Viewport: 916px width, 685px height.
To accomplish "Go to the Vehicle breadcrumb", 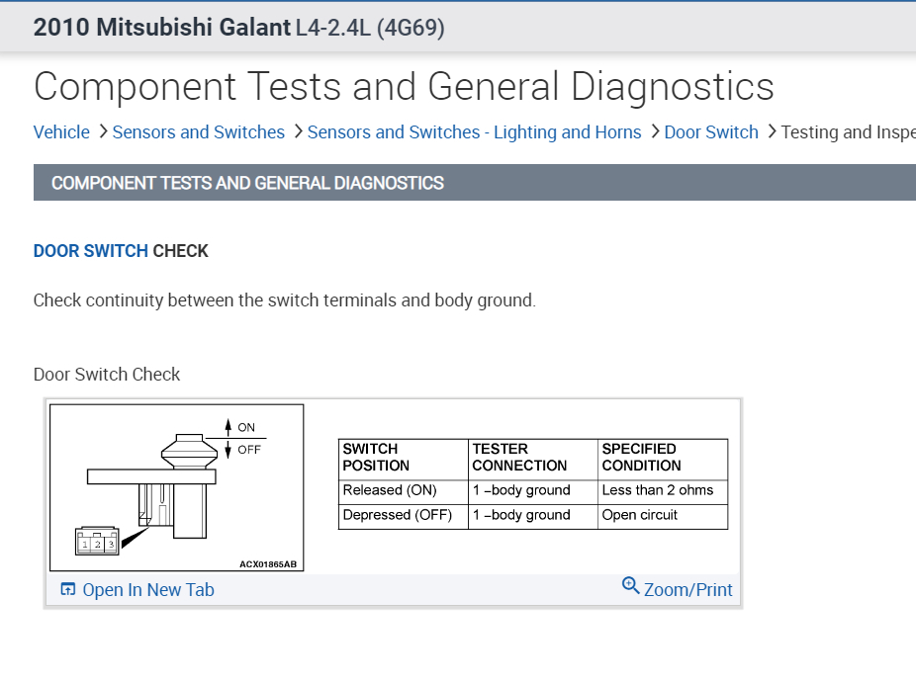I will point(61,132).
